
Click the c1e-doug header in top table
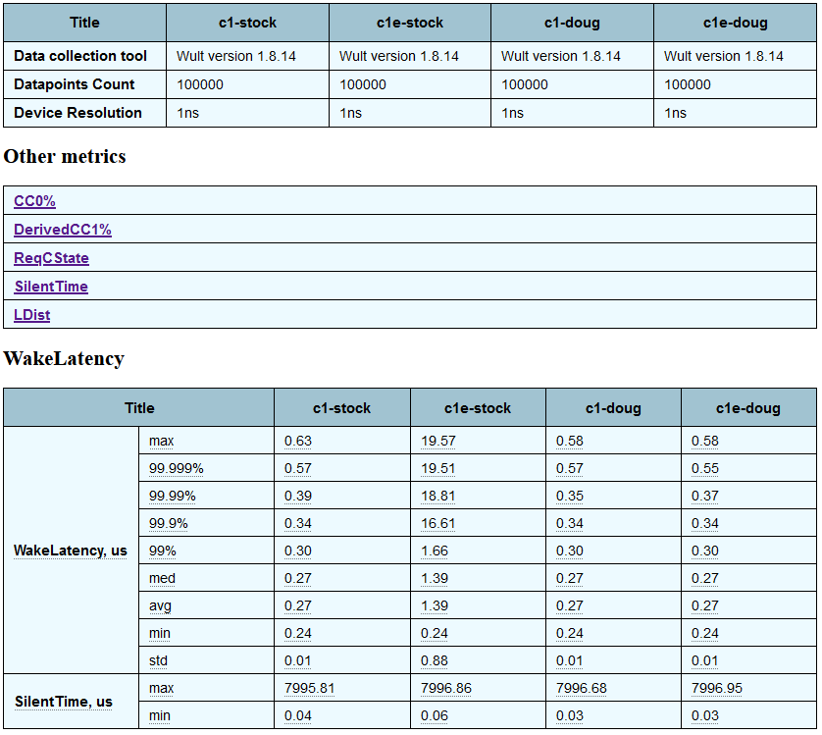coord(735,23)
